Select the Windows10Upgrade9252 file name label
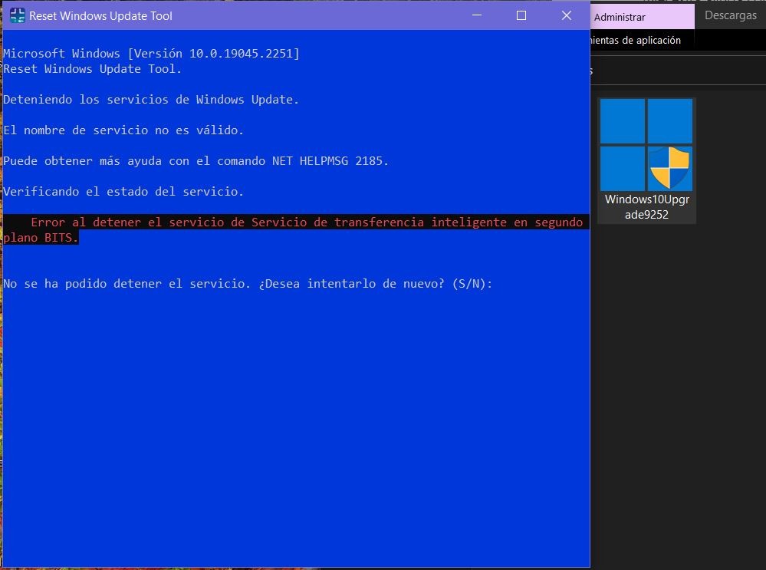The image size is (766, 570). (x=646, y=207)
